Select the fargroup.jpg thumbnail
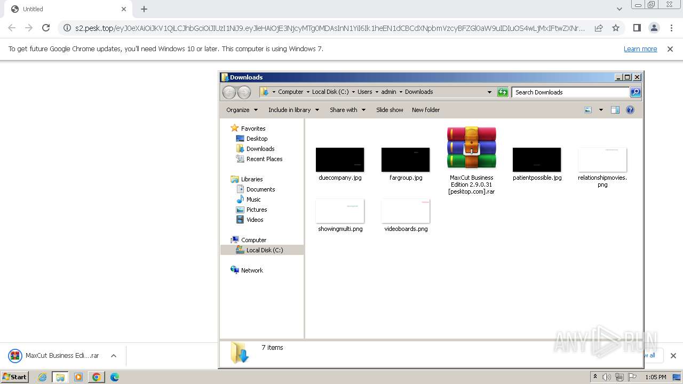Image resolution: width=683 pixels, height=384 pixels. [x=406, y=160]
